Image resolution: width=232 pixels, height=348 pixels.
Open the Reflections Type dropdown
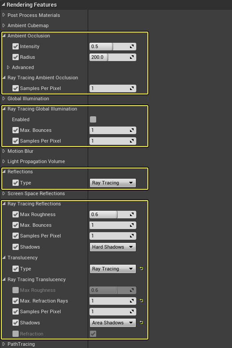click(x=113, y=183)
